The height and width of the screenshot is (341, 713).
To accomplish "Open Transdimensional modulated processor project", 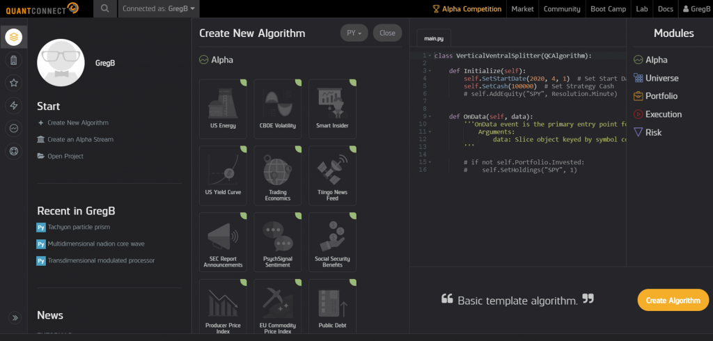I will 95,260.
